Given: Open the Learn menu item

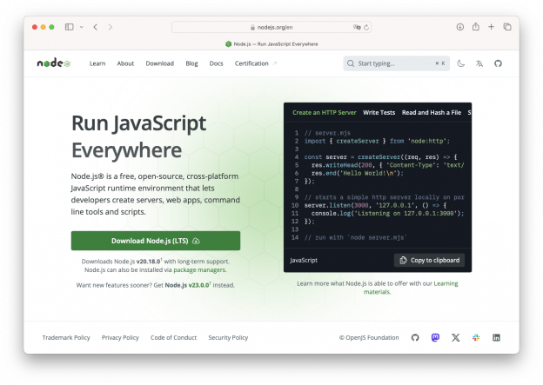Looking at the screenshot, I should [97, 63].
